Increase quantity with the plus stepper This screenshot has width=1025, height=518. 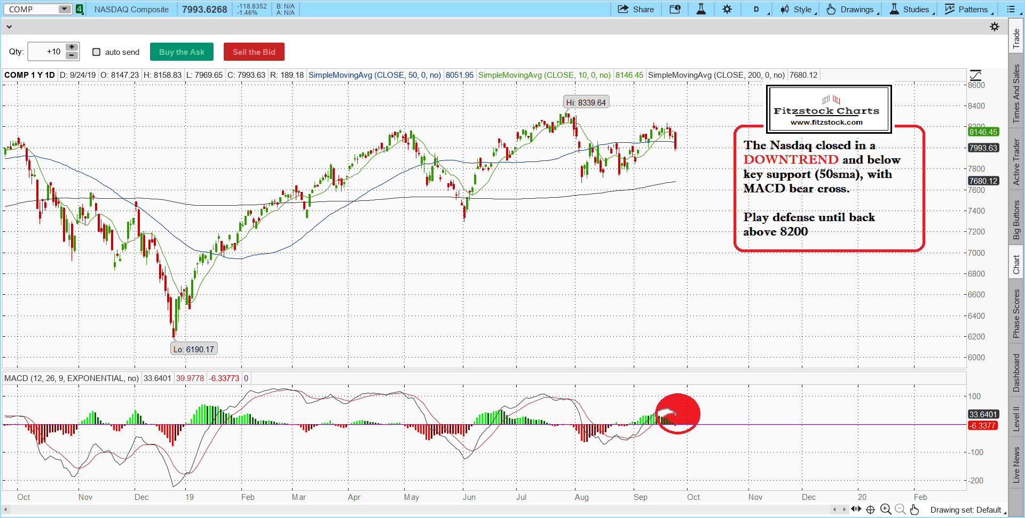click(72, 47)
